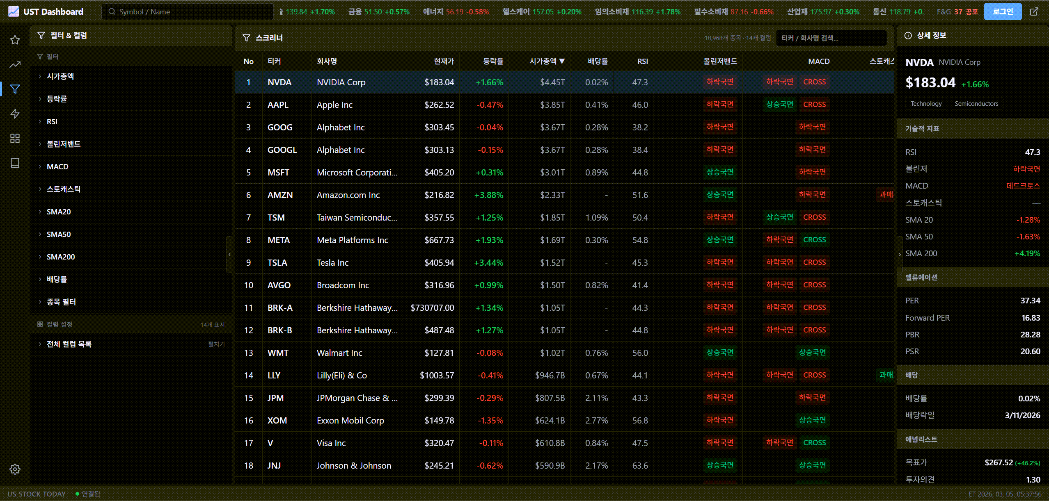Viewport: 1049px width, 501px height.
Task: Select the Technology tag in detail panel
Action: click(926, 103)
